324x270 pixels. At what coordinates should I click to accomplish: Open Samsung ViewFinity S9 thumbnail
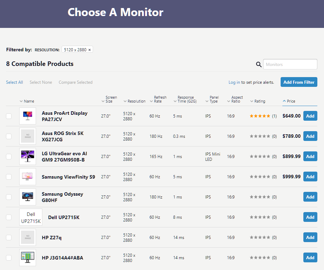point(28,177)
